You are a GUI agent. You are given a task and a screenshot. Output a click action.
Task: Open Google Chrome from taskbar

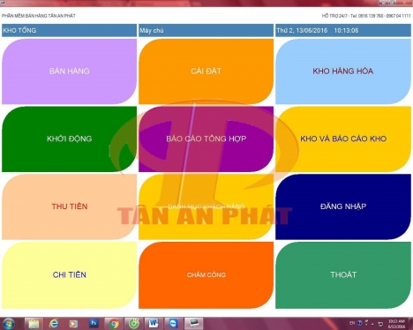pos(114,324)
